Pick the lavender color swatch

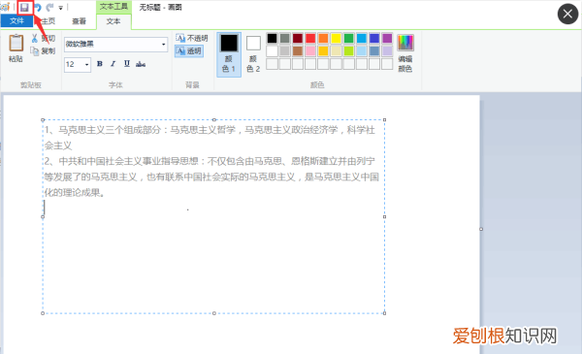[387, 50]
